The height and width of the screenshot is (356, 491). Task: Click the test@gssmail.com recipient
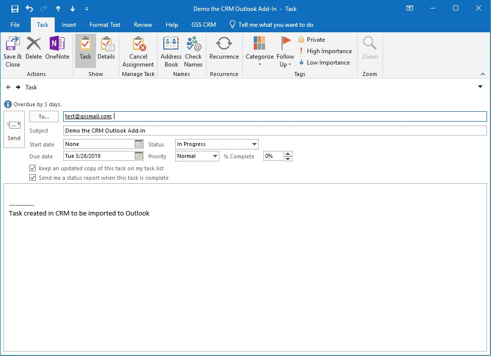89,116
